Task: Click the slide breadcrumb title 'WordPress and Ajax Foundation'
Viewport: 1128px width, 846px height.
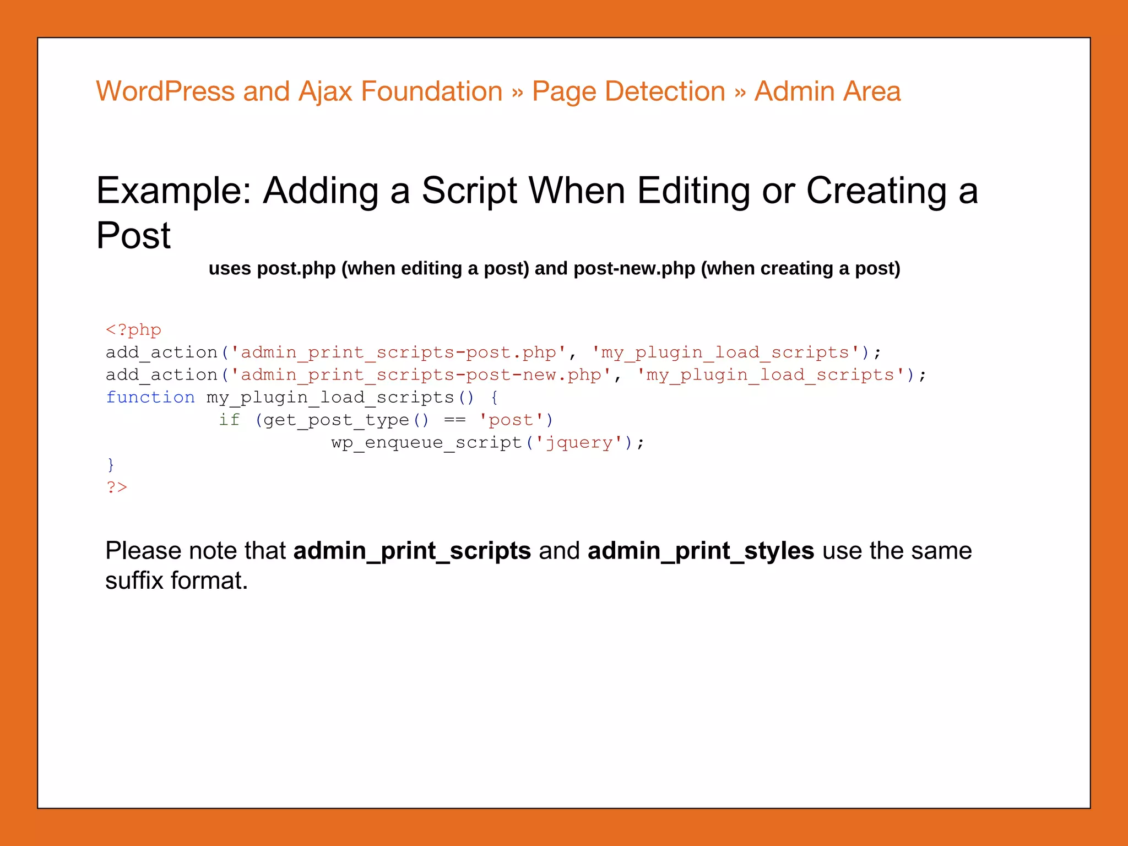Action: click(299, 91)
